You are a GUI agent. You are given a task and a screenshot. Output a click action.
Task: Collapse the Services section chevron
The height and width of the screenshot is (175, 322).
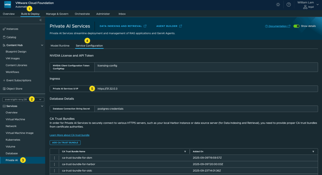(42, 106)
